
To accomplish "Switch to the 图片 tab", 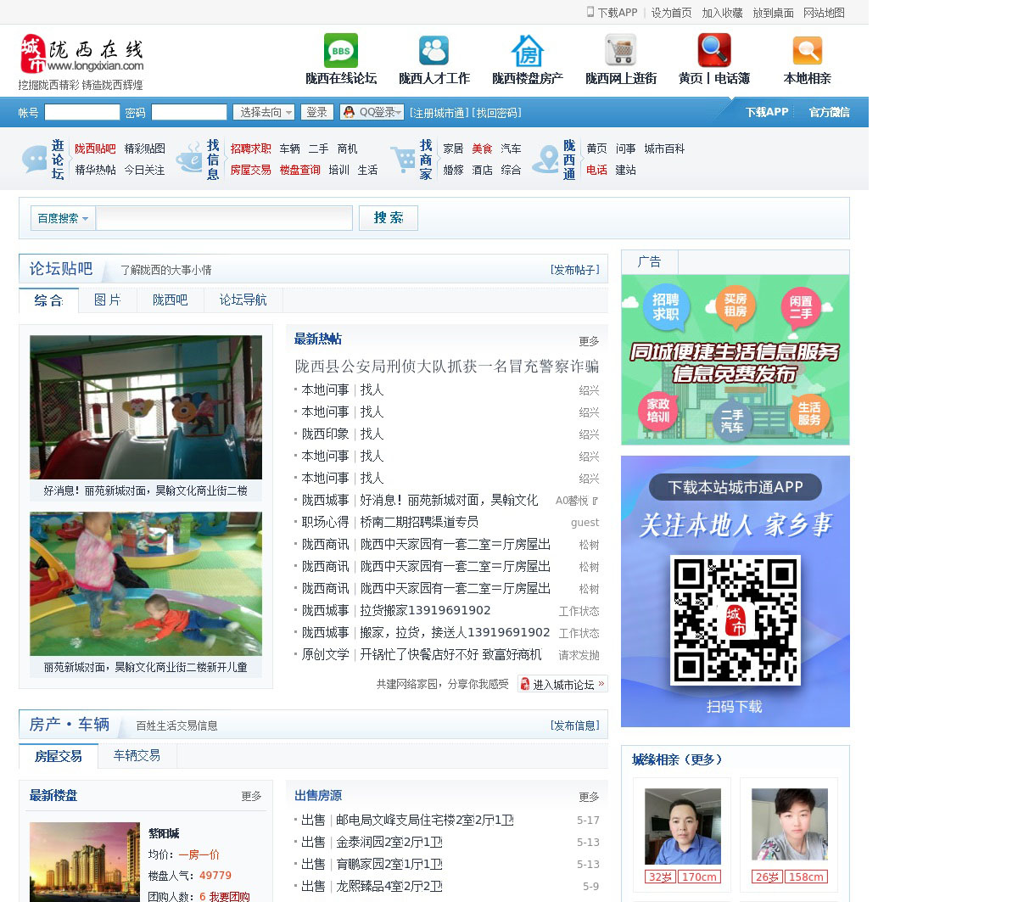I will click(107, 300).
